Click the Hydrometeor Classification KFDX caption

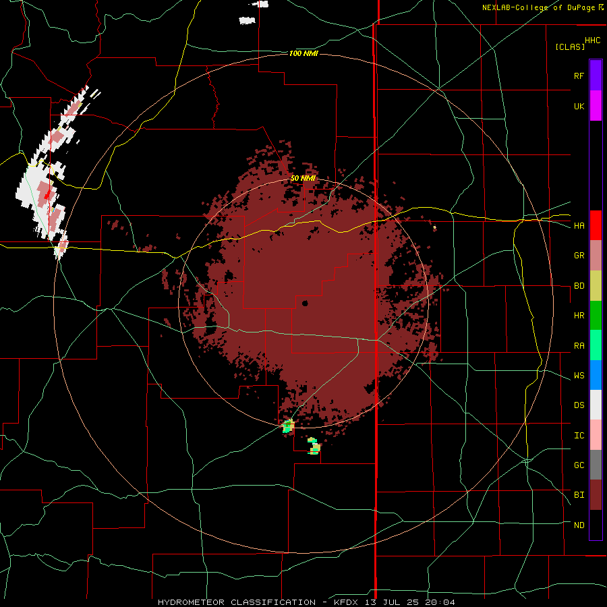click(306, 602)
